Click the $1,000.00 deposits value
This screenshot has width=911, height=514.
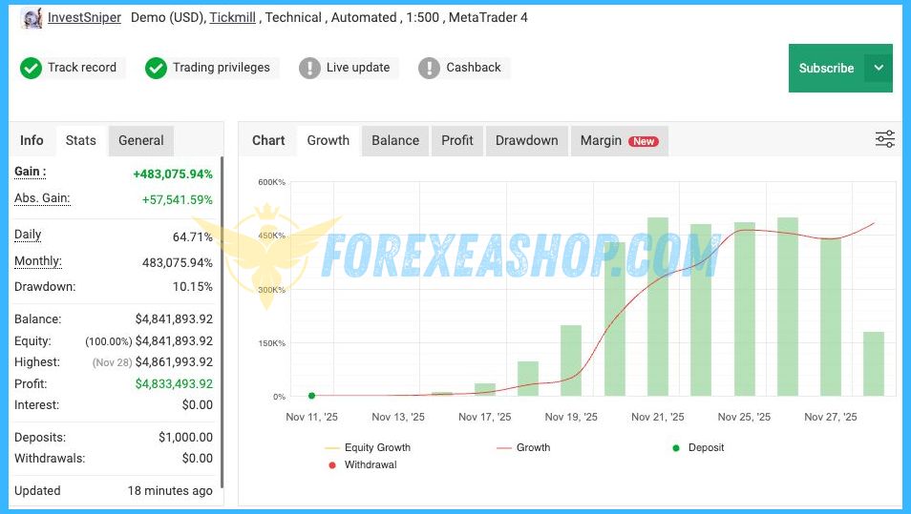pos(185,437)
